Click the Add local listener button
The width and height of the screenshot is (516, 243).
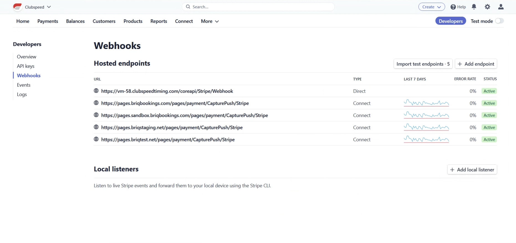[472, 170]
